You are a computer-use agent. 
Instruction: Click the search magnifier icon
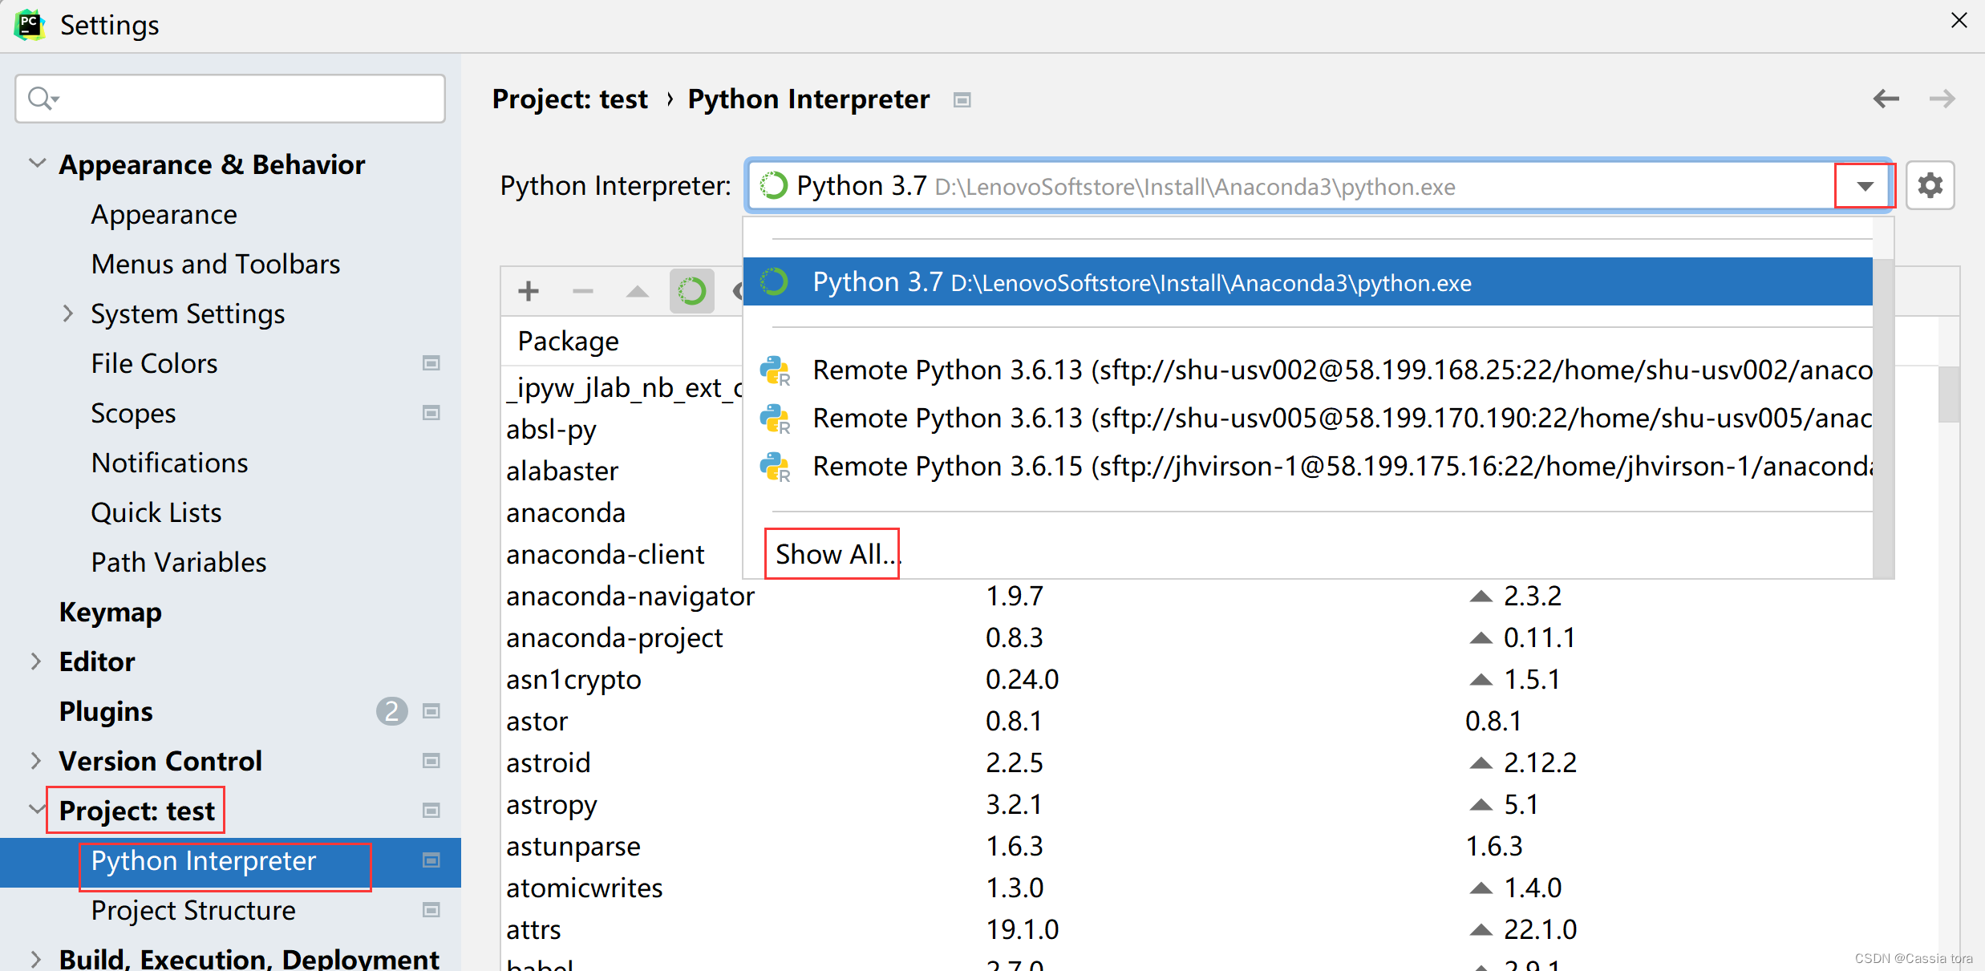point(42,99)
